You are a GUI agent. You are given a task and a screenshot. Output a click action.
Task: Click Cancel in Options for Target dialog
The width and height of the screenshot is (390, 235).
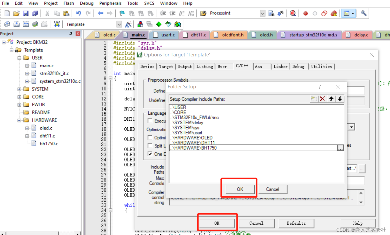[256, 223]
